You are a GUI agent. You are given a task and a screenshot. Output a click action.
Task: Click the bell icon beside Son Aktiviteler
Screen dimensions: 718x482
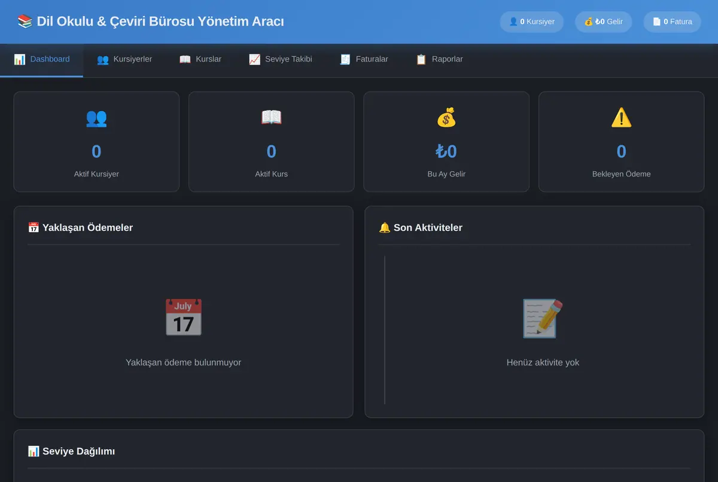point(385,228)
